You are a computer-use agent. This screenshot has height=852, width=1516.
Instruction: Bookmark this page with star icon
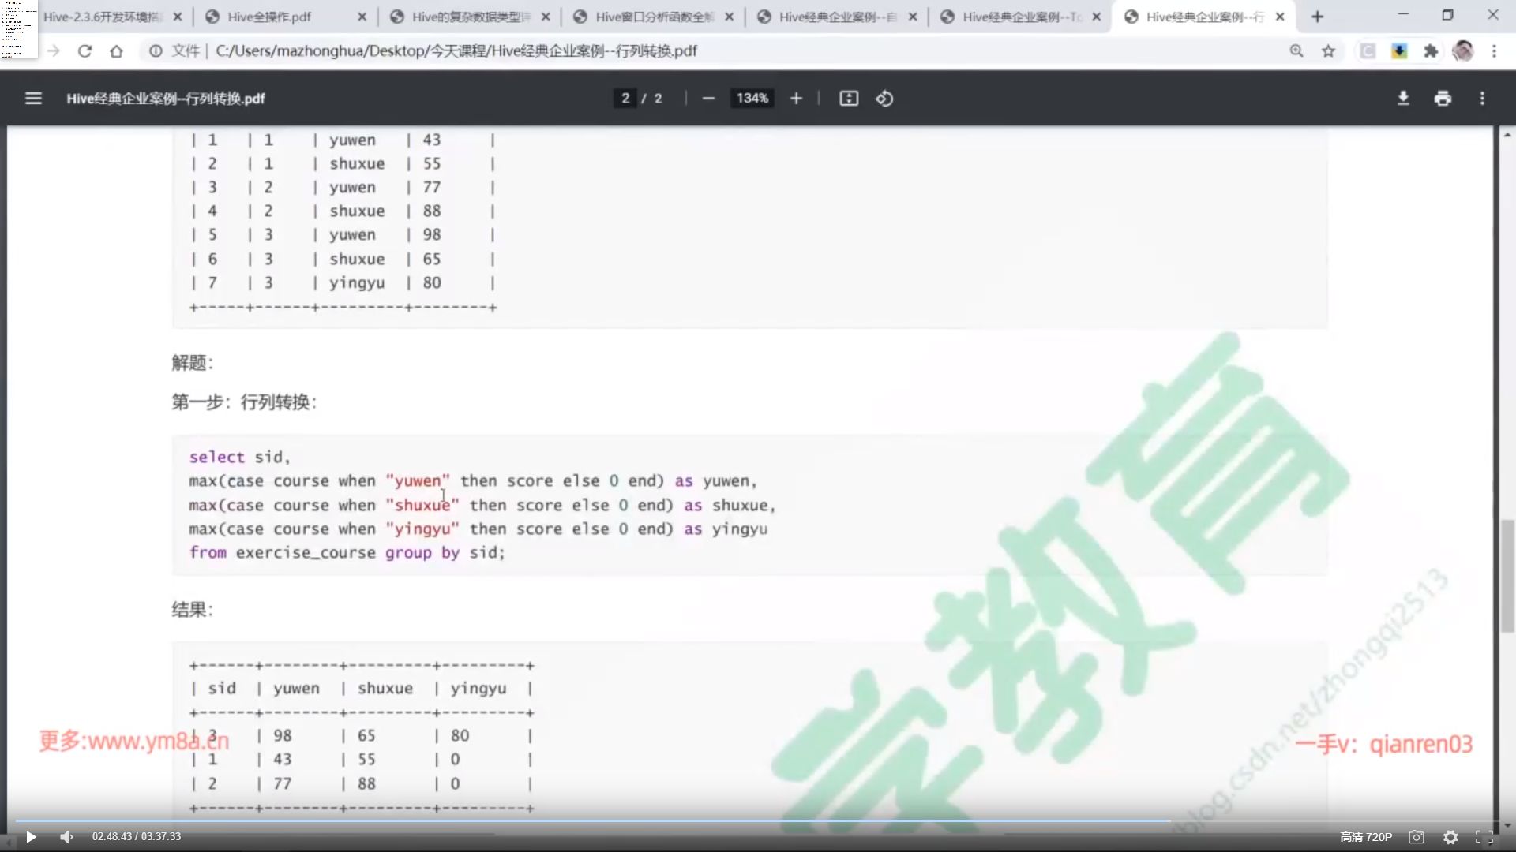pyautogui.click(x=1329, y=51)
